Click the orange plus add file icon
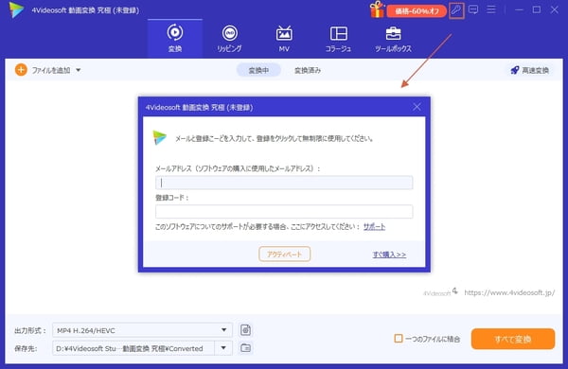 (x=21, y=70)
